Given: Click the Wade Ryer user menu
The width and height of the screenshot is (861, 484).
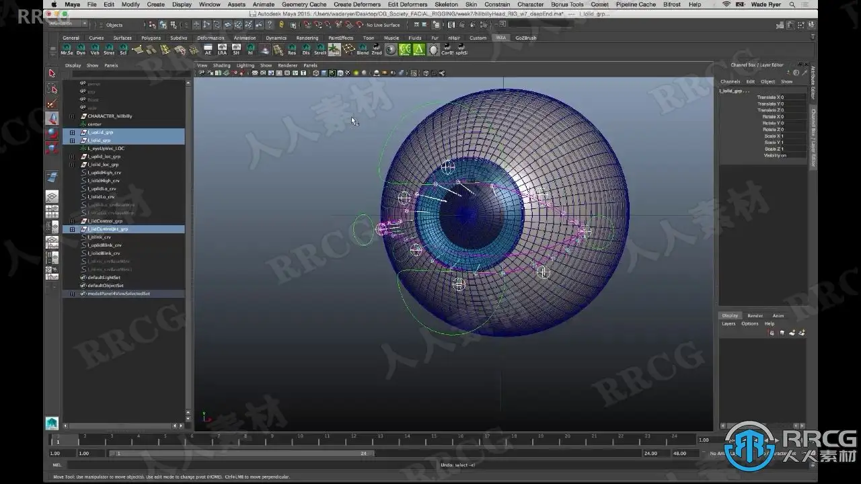Looking at the screenshot, I should [765, 4].
